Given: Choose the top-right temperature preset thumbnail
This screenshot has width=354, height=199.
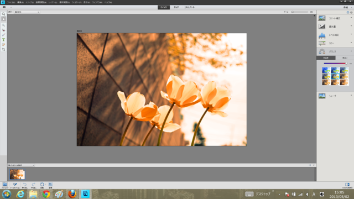Looking at the screenshot, I should (344, 70).
